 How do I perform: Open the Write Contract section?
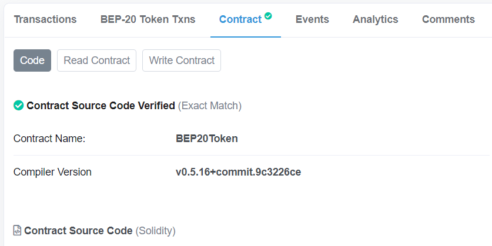coord(182,60)
